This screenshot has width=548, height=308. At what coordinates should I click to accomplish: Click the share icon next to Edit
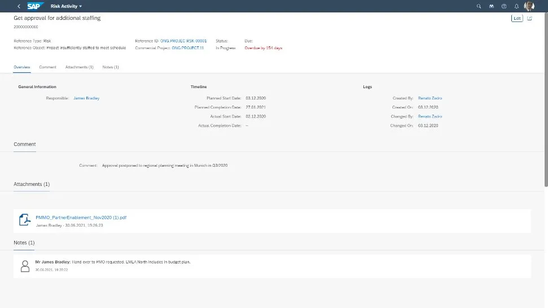(529, 18)
